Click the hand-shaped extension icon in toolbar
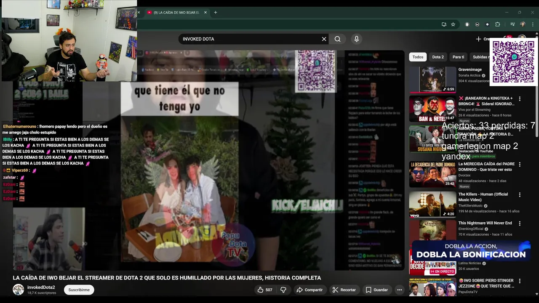This screenshot has width=539, height=303. point(467,24)
